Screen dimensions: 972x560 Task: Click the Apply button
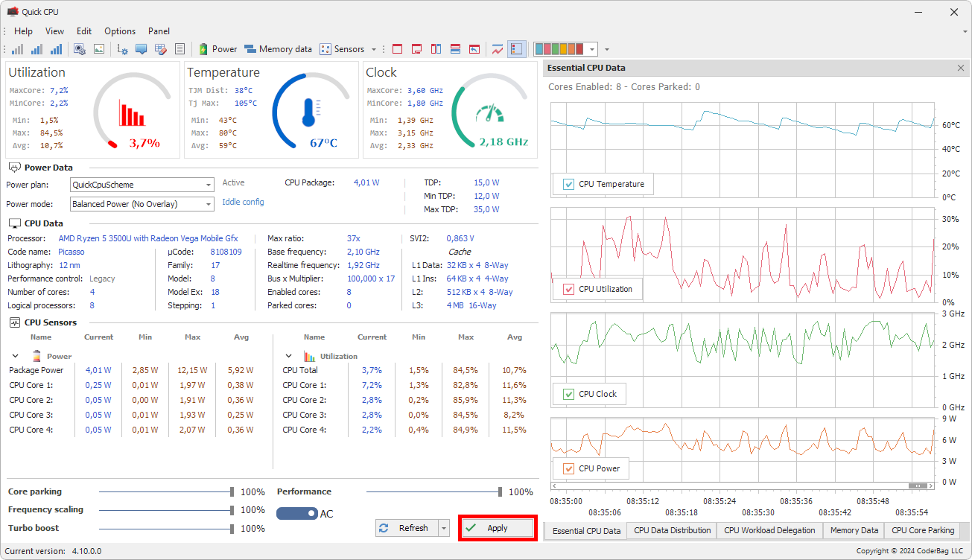[497, 527]
